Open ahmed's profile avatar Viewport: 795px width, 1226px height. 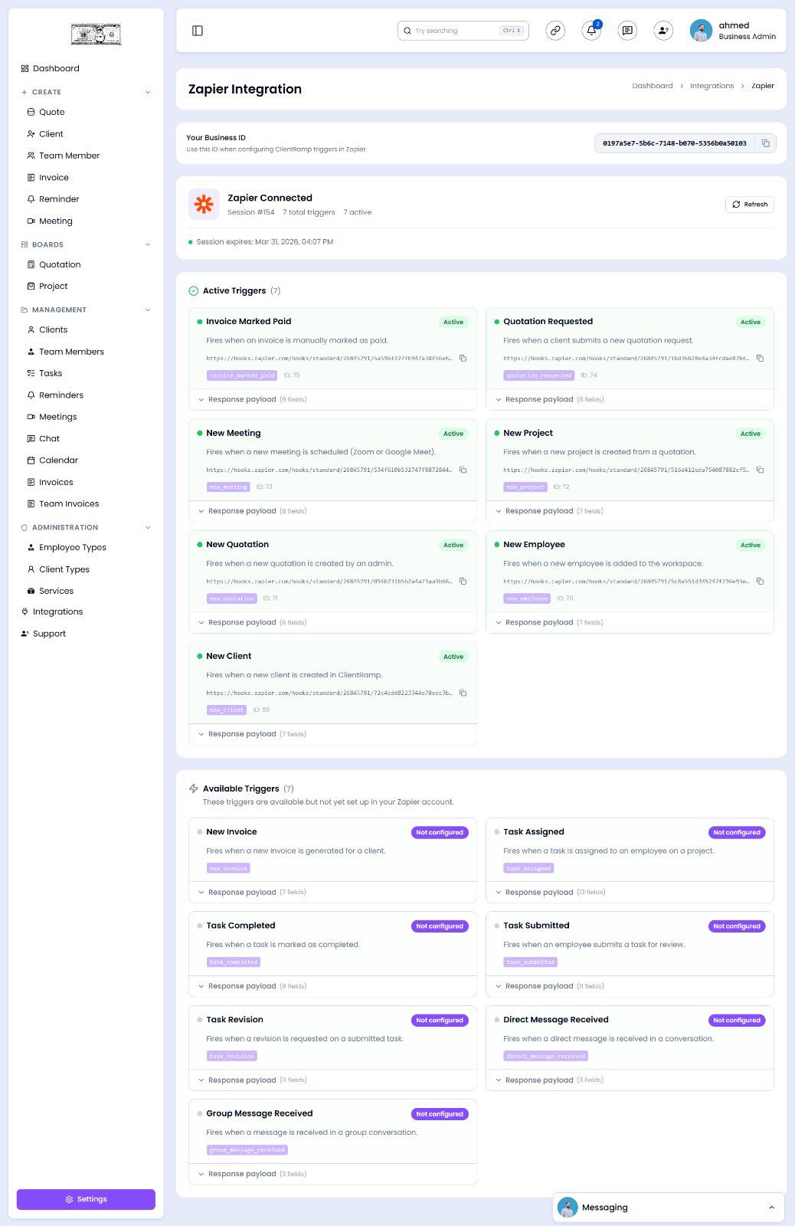[701, 31]
